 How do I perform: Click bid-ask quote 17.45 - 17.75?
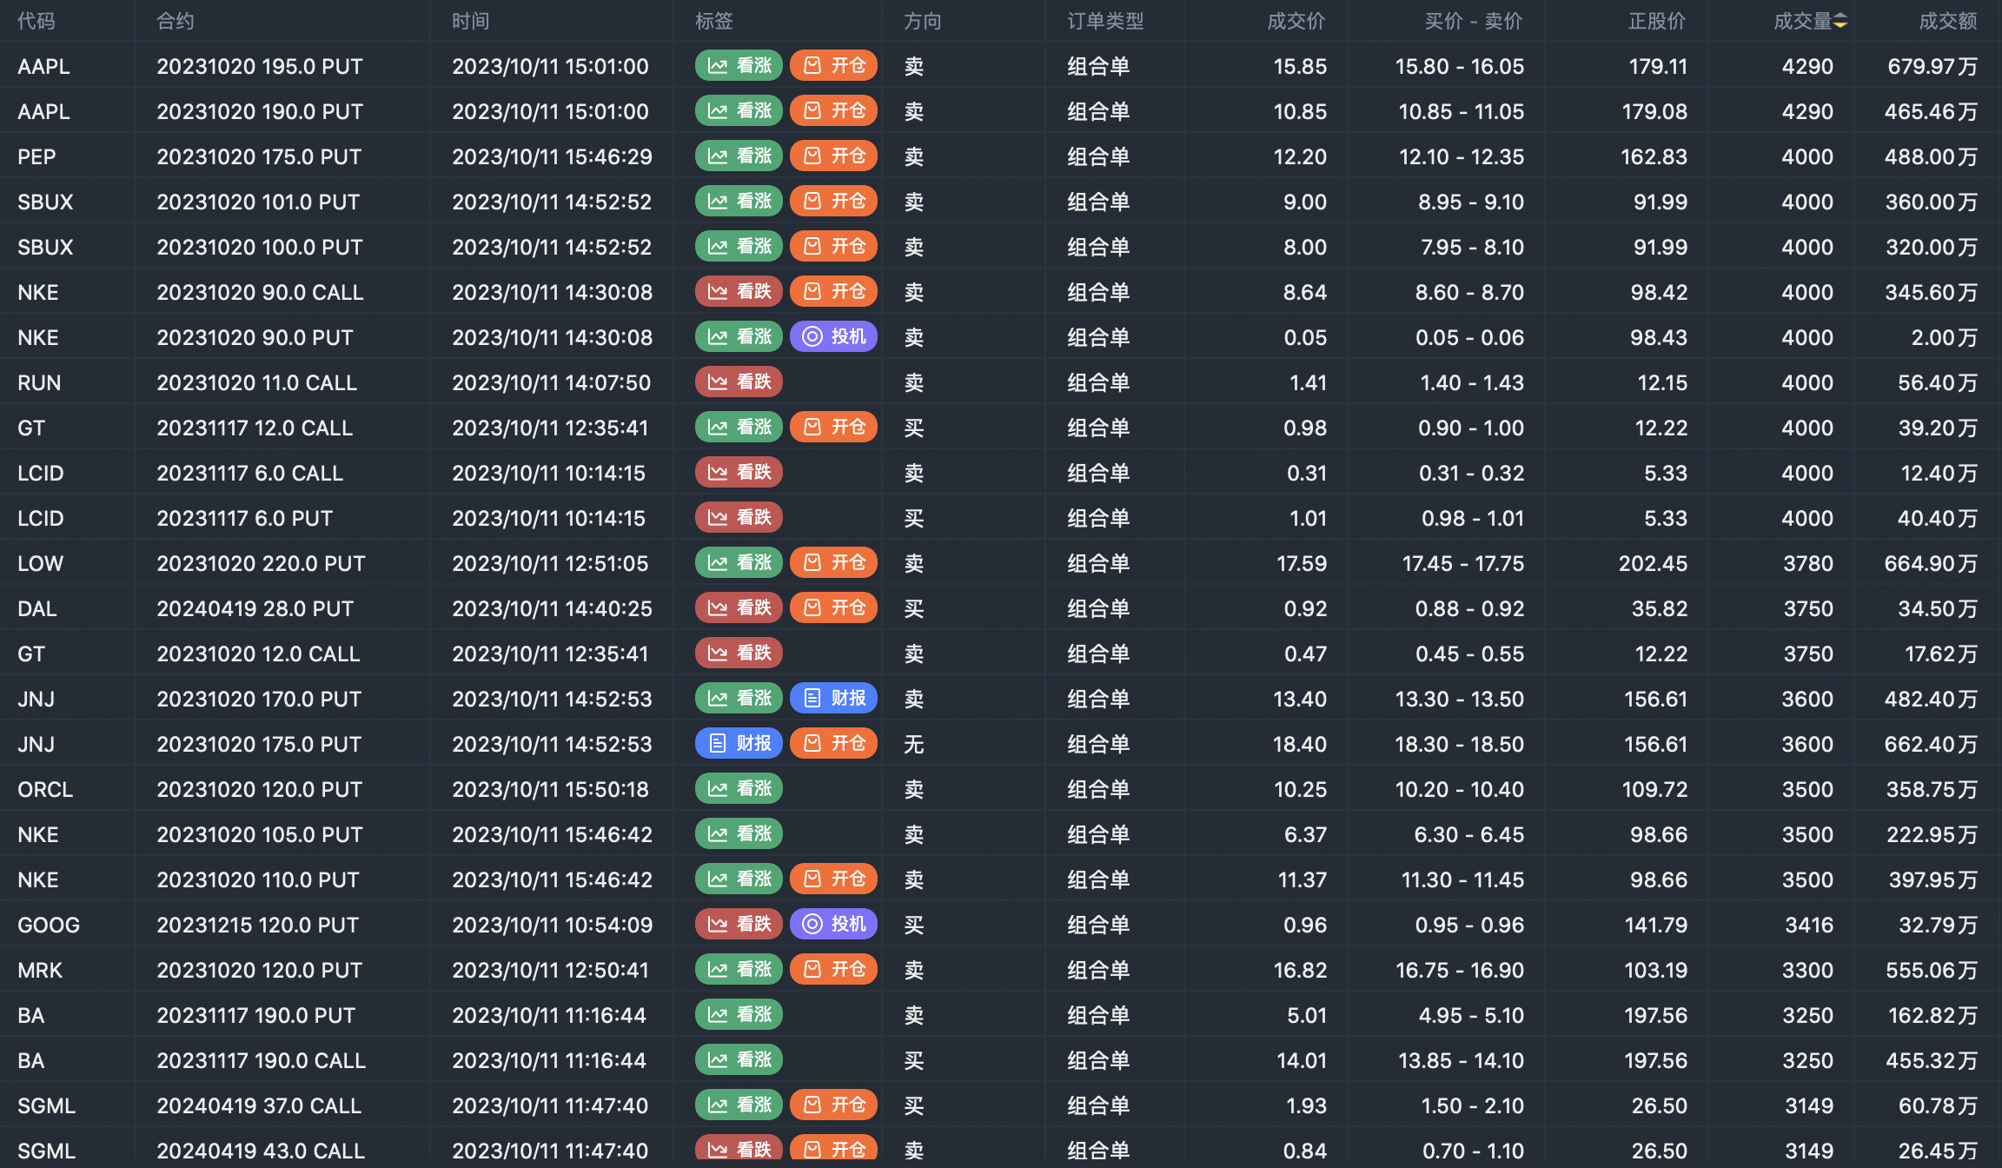(x=1463, y=563)
